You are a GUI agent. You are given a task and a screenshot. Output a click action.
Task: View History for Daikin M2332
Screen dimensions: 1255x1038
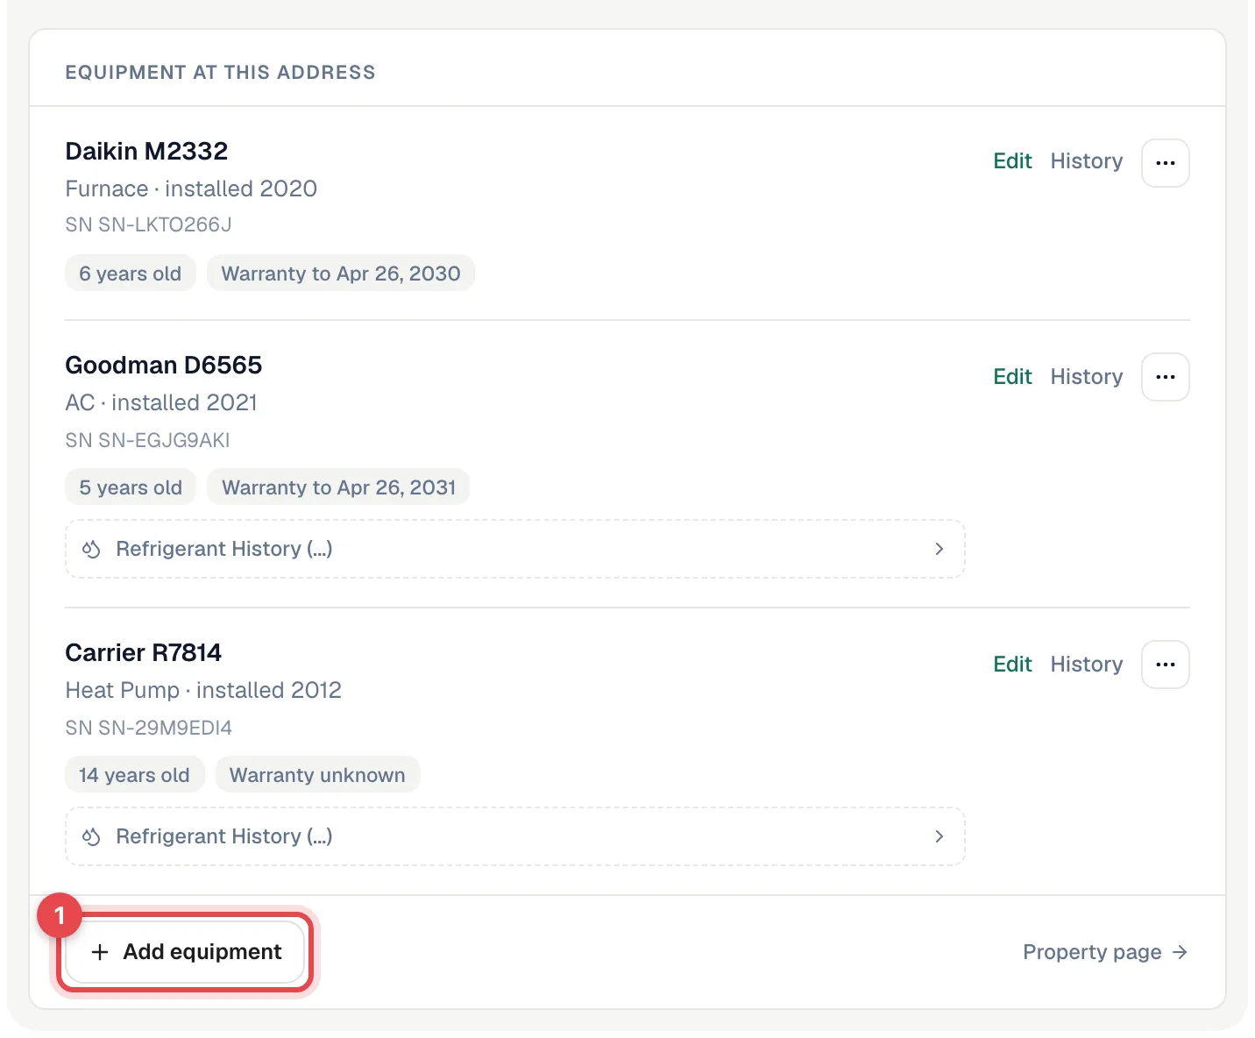(1086, 161)
